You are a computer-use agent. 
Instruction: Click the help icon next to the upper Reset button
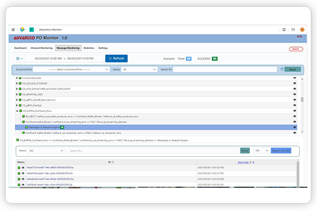(282, 69)
